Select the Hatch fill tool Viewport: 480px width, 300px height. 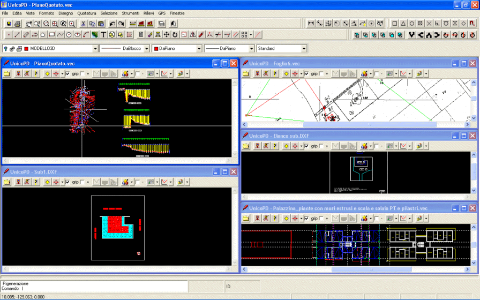95,35
